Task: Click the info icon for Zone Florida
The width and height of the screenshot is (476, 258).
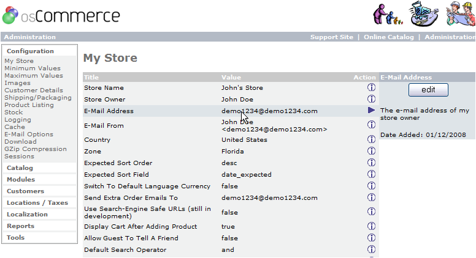Action: coord(371,151)
